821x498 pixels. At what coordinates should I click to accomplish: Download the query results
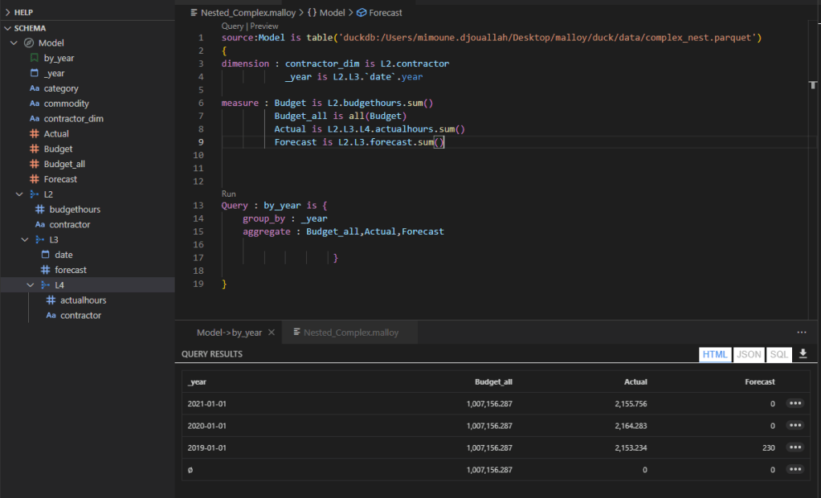tap(803, 354)
